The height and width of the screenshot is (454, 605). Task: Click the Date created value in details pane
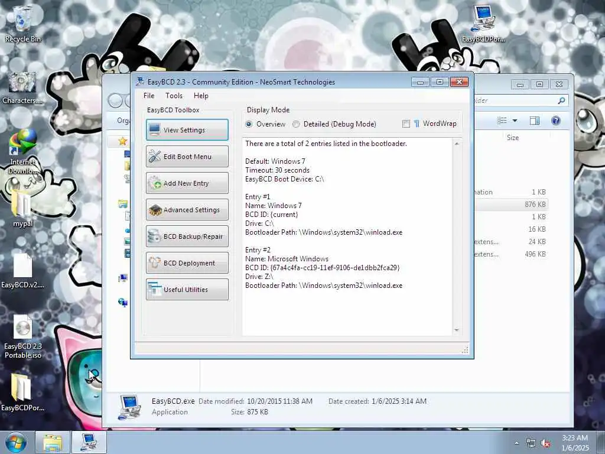point(399,401)
